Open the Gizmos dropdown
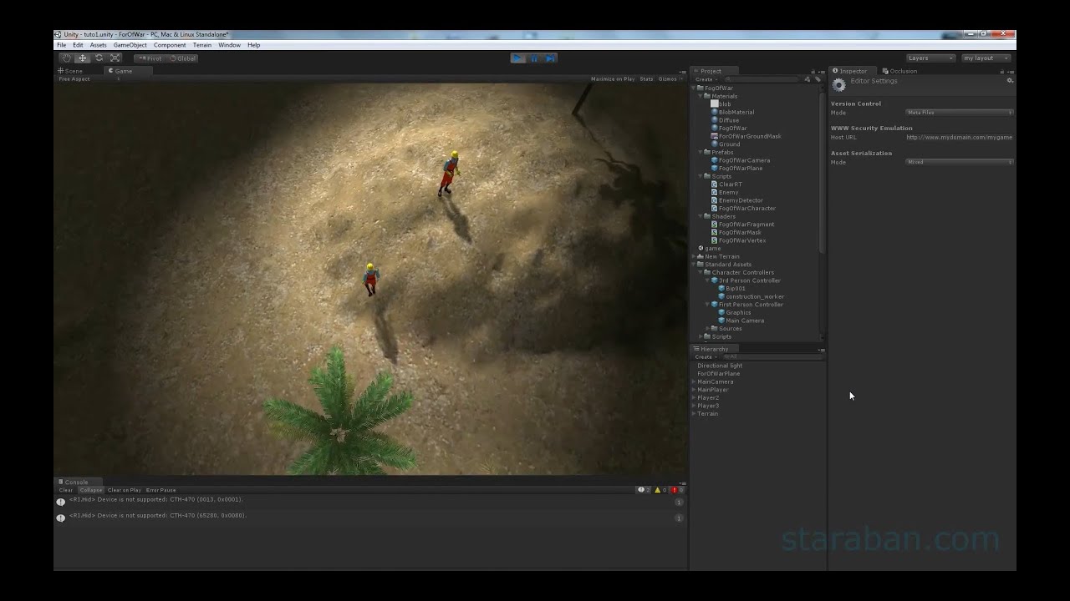Screen dimensions: 1070x601 coord(669,79)
